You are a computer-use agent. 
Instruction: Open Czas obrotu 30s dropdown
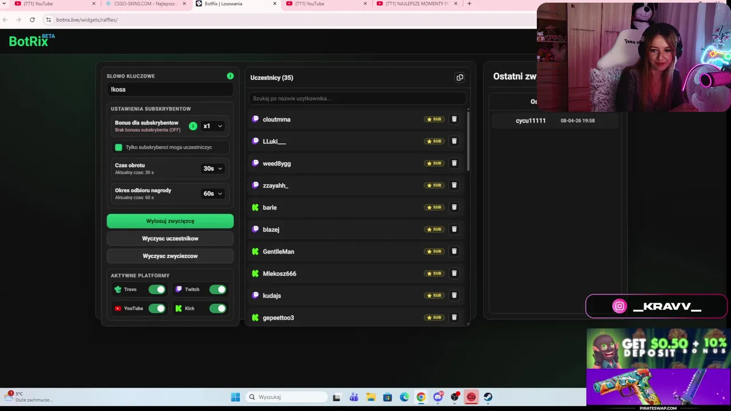(212, 168)
